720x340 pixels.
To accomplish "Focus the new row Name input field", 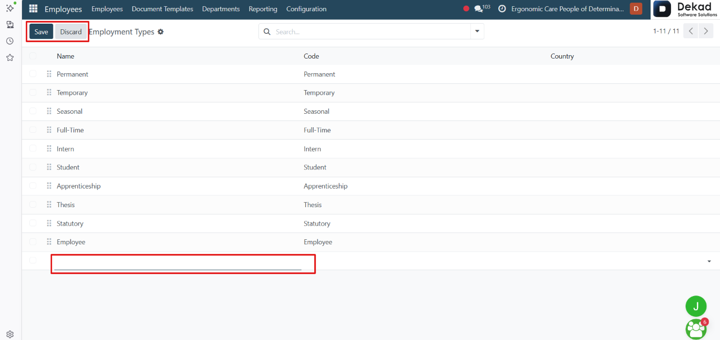I will pyautogui.click(x=178, y=263).
